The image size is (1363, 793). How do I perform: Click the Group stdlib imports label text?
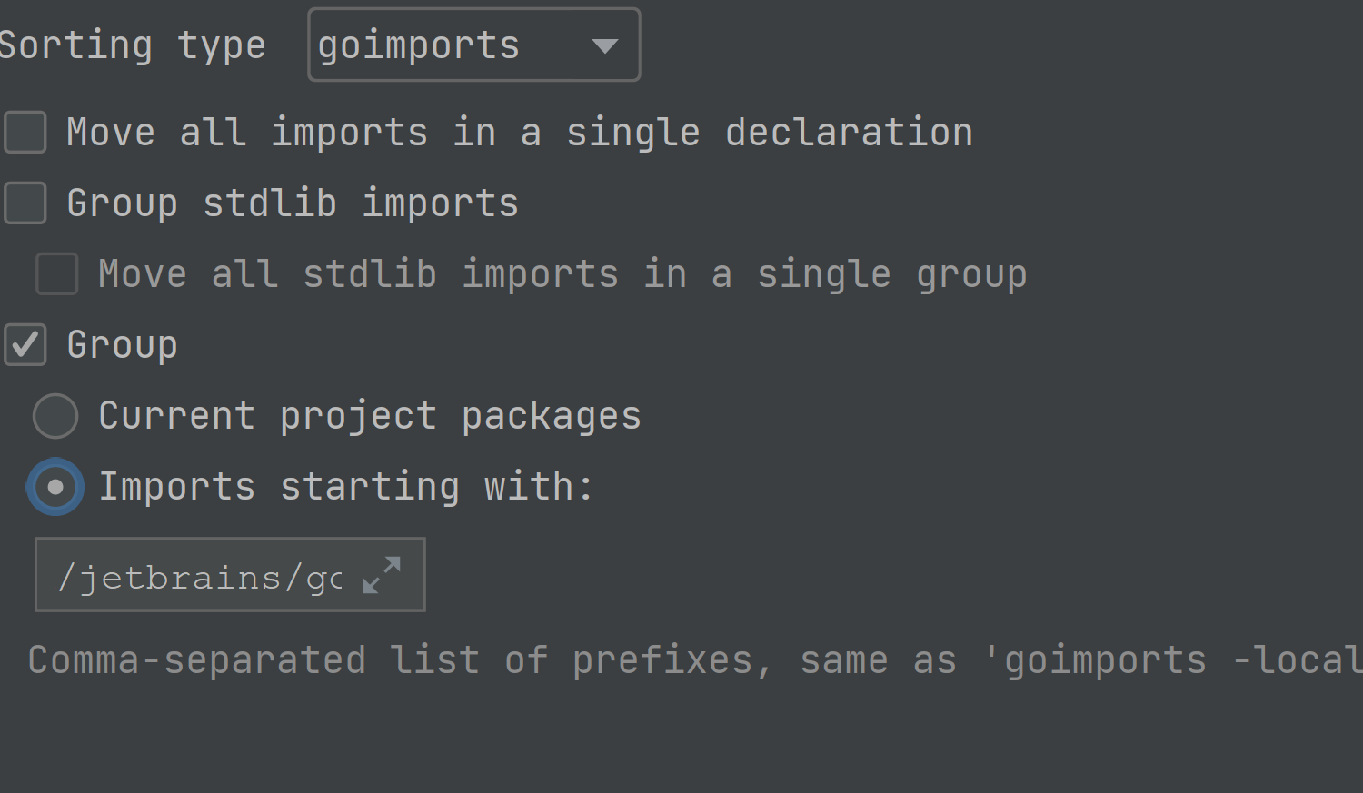click(293, 203)
